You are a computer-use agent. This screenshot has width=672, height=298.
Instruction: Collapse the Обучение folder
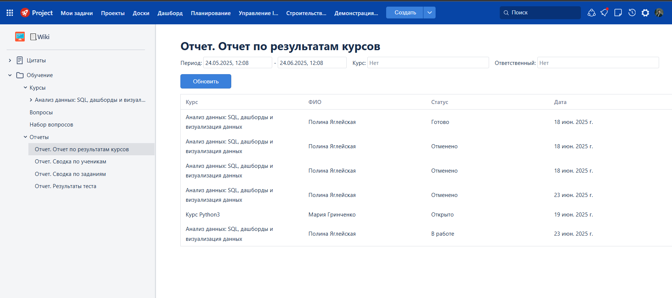(10, 75)
